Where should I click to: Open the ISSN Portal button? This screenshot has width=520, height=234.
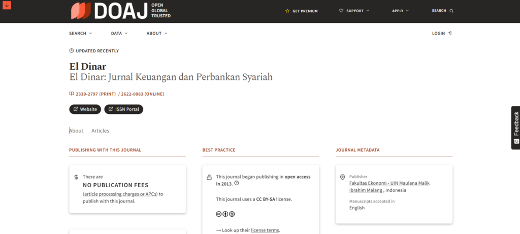pyautogui.click(x=123, y=109)
